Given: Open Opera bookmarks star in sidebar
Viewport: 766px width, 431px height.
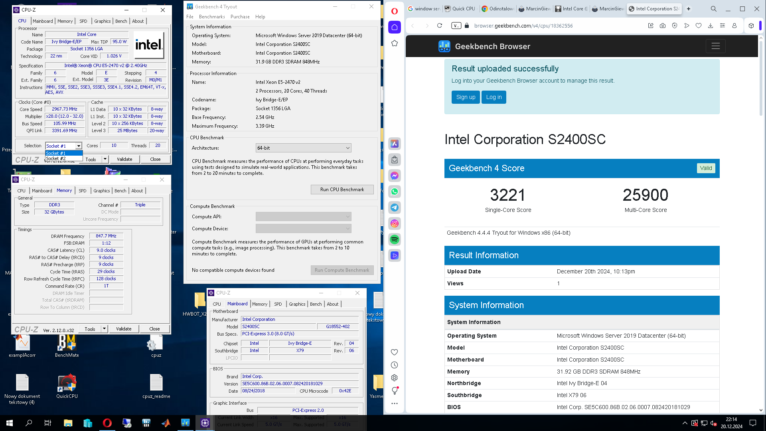Looking at the screenshot, I should [395, 43].
